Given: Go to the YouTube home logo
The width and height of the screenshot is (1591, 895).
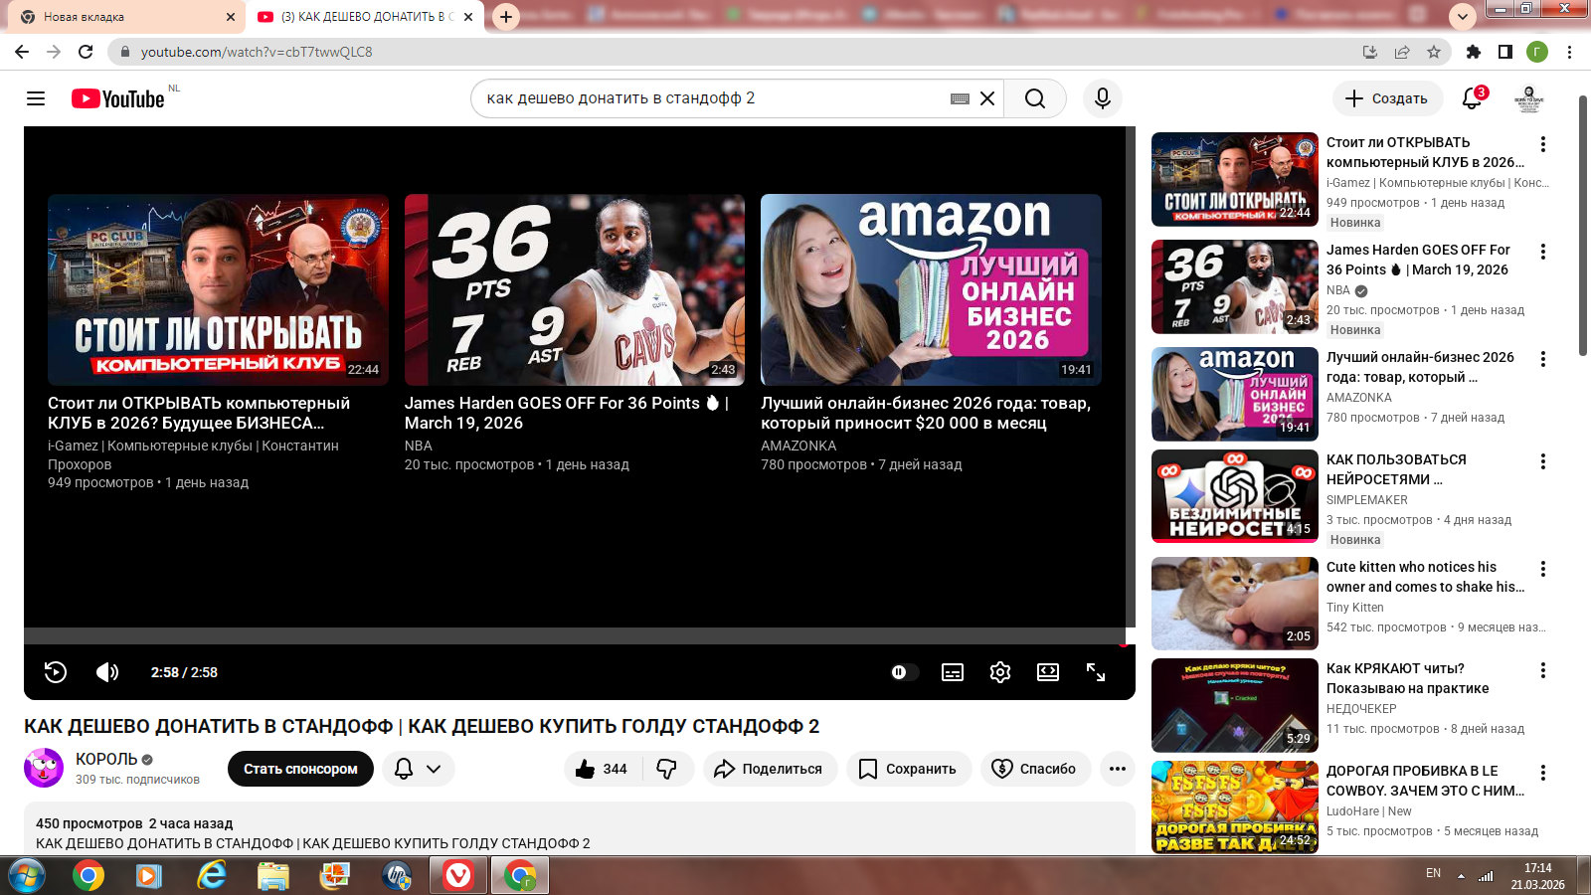Looking at the screenshot, I should pyautogui.click(x=118, y=98).
